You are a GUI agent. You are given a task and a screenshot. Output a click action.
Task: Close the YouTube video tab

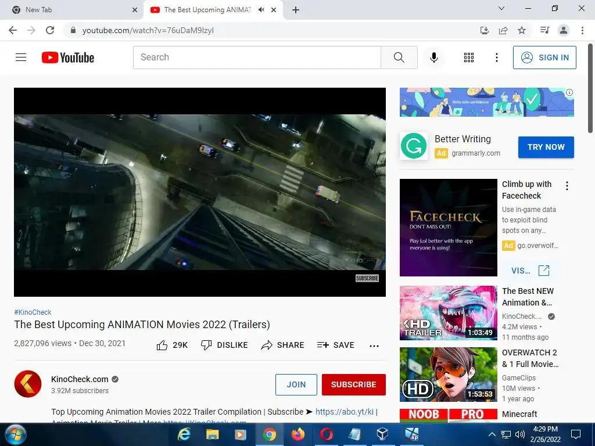[x=274, y=10]
